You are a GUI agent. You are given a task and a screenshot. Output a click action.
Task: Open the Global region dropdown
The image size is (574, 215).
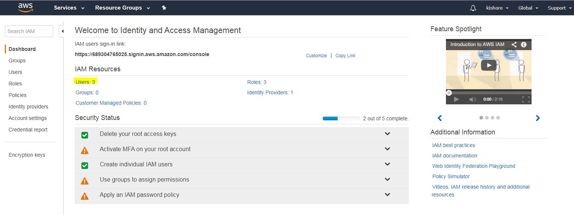(528, 8)
